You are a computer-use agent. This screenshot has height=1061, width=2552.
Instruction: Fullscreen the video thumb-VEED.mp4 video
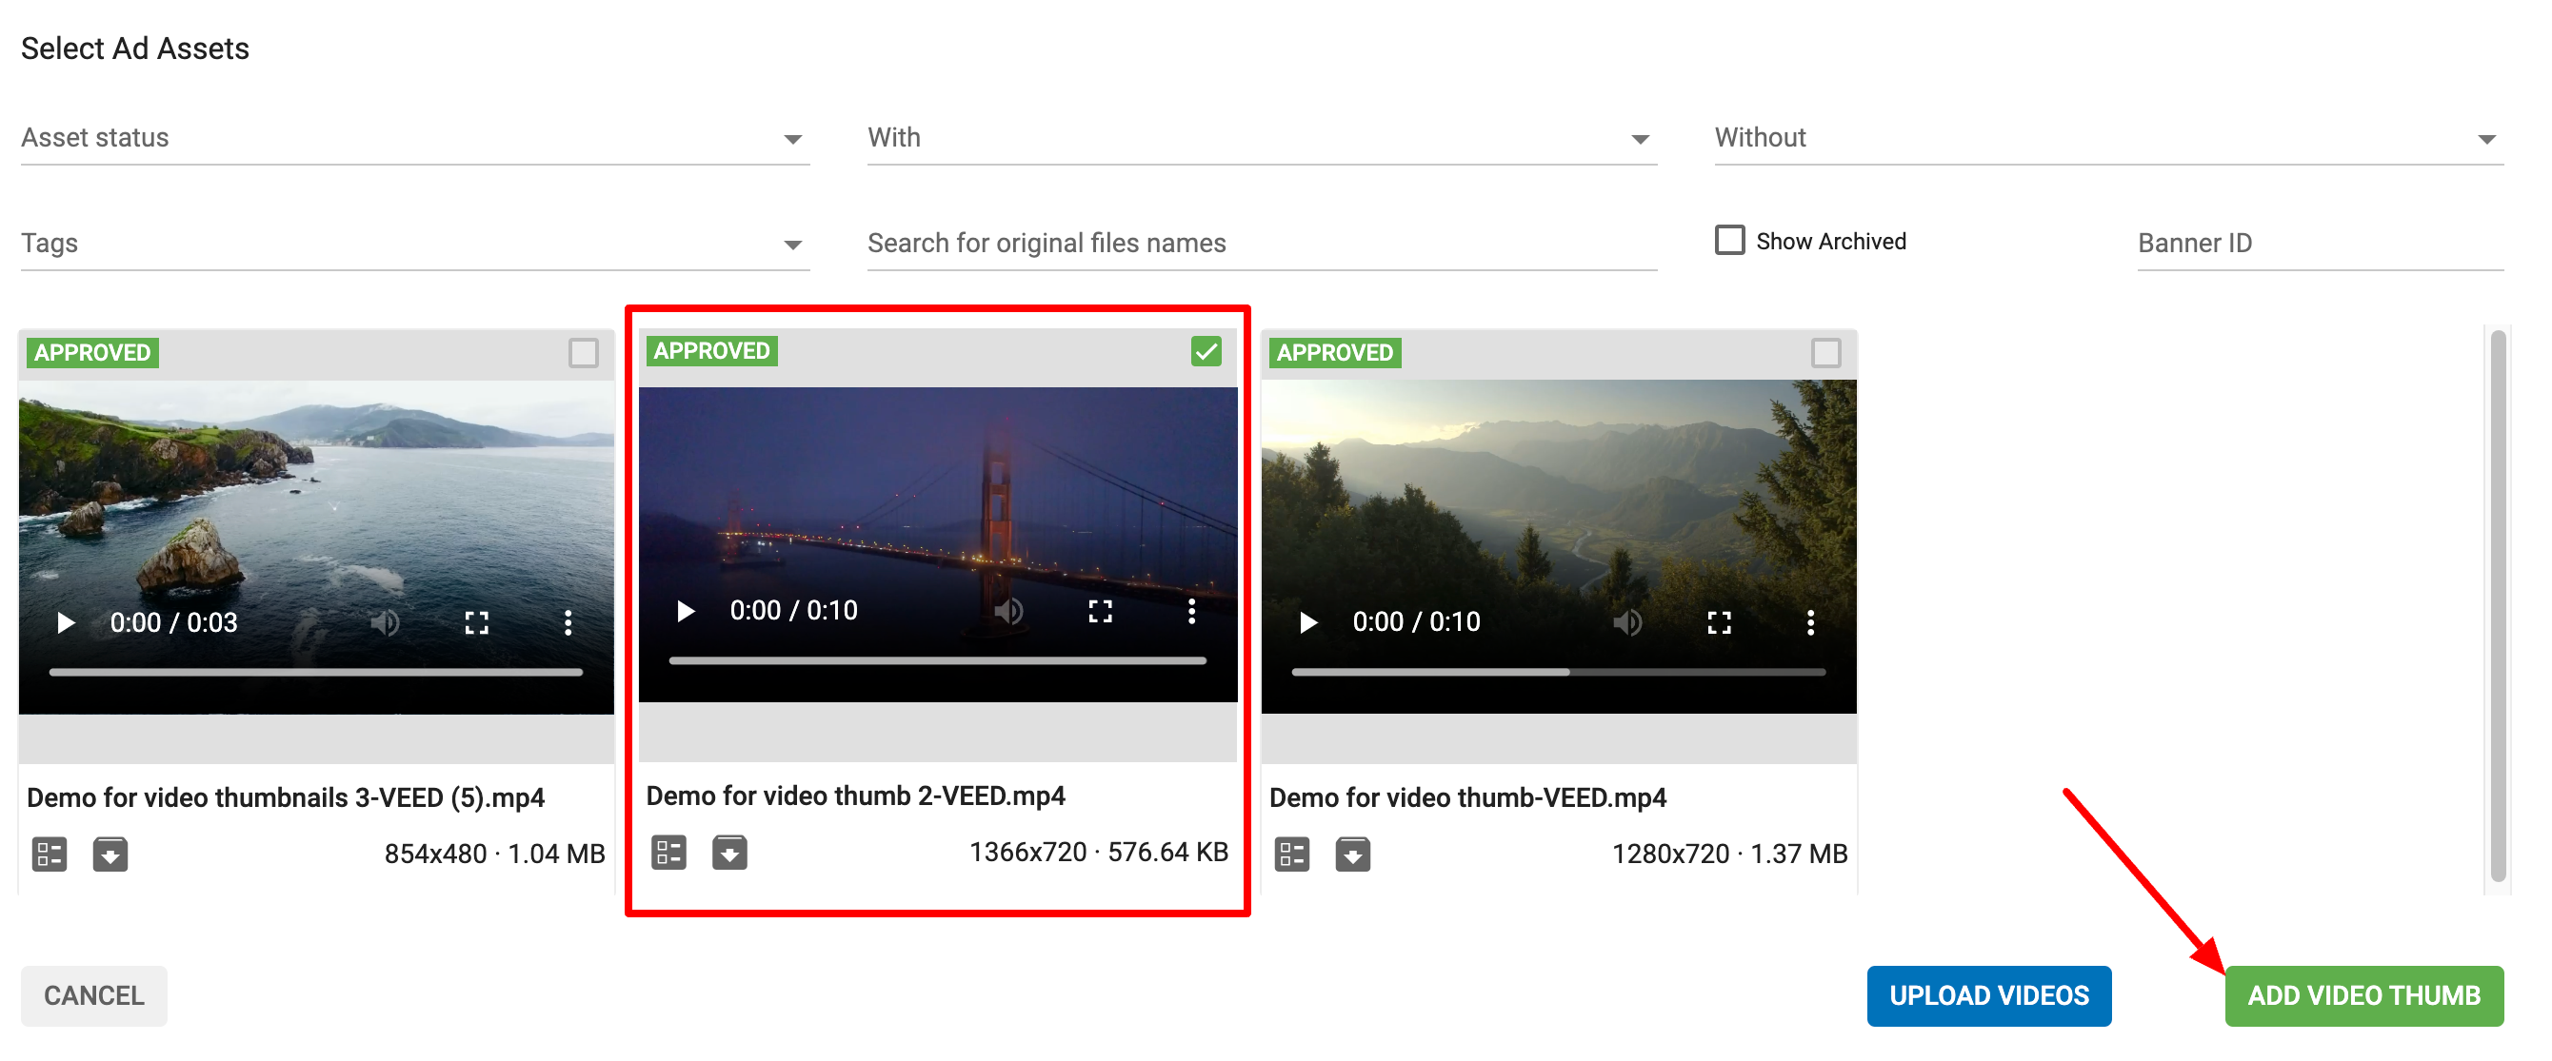[1719, 622]
